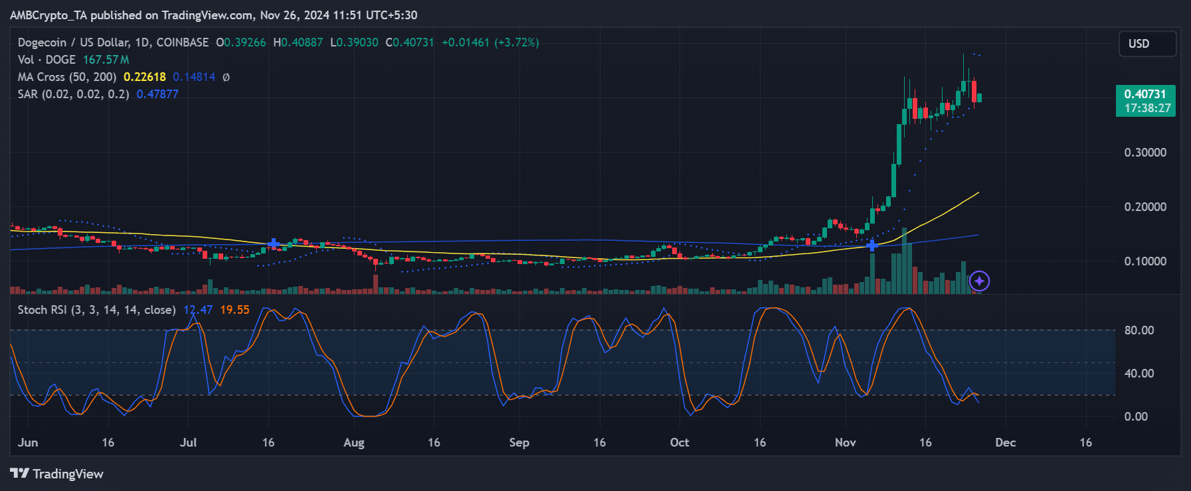Click the MA golden cross marker in November
1191x491 pixels.
(871, 245)
